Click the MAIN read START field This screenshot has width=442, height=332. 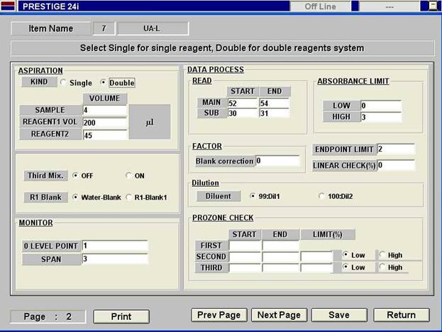coord(243,103)
